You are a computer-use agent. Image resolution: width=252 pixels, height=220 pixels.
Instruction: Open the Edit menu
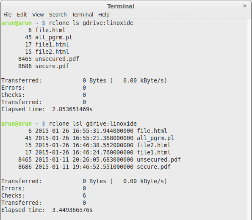22,15
